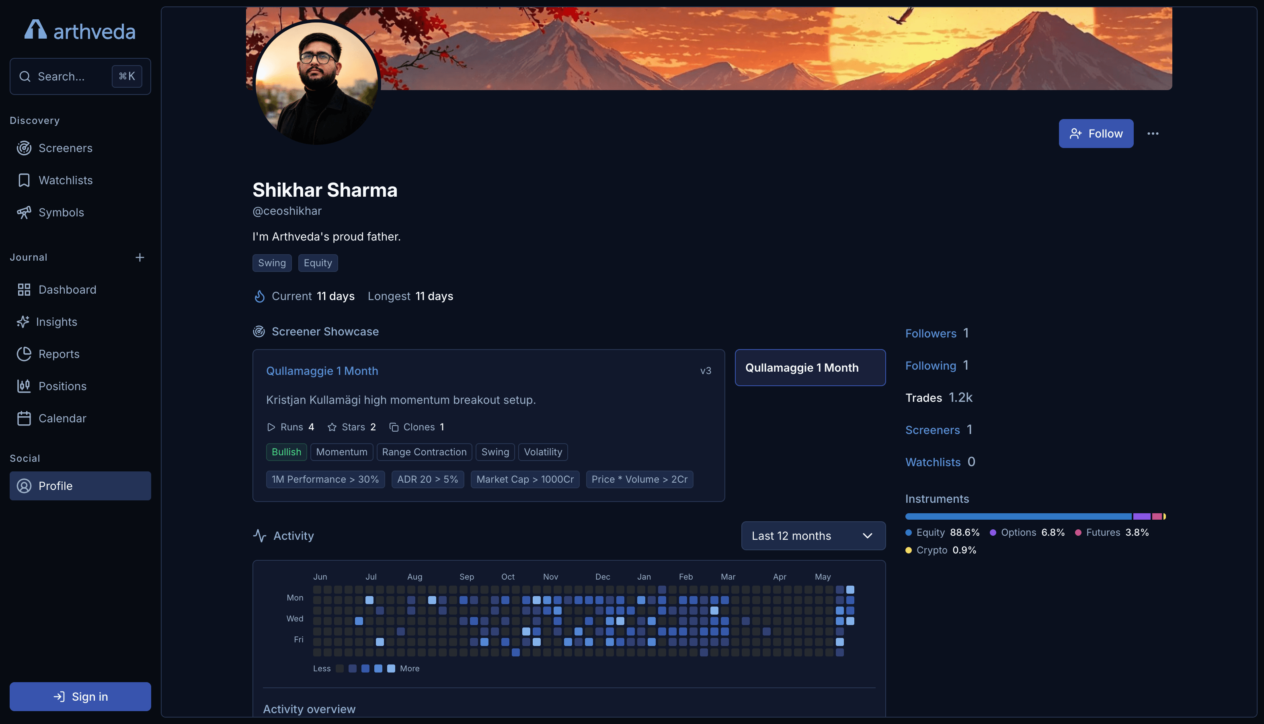Screen dimensions: 1264x724
Task: Open Calendar from the sidebar
Action: tap(80, 418)
